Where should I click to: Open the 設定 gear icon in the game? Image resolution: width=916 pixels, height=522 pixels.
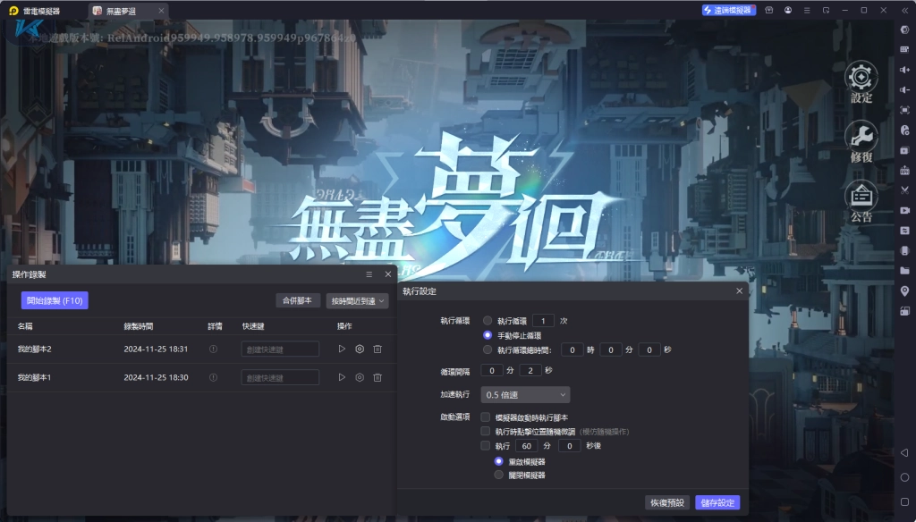click(861, 82)
